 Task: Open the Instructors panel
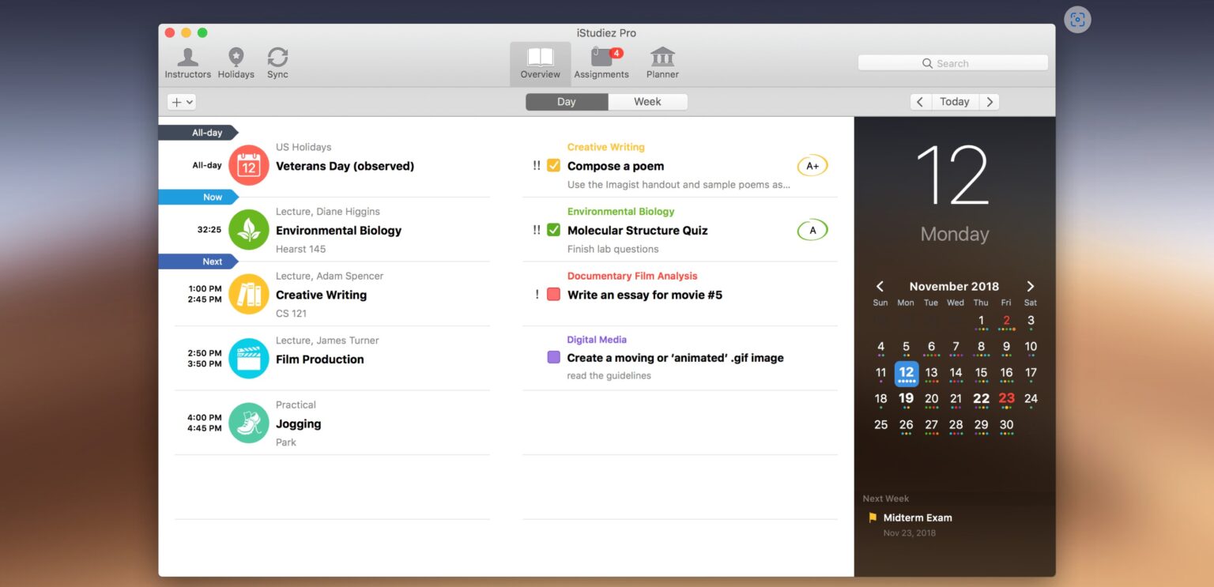click(187, 62)
